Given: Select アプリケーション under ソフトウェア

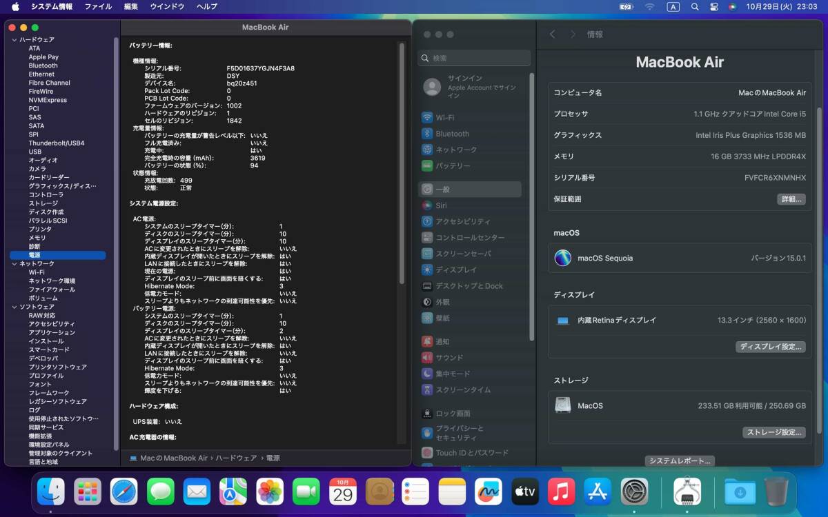Looking at the screenshot, I should click(52, 333).
